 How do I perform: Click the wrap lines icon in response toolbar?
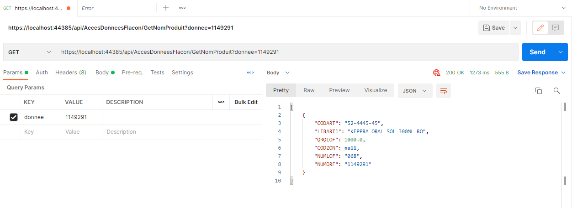[x=443, y=91]
